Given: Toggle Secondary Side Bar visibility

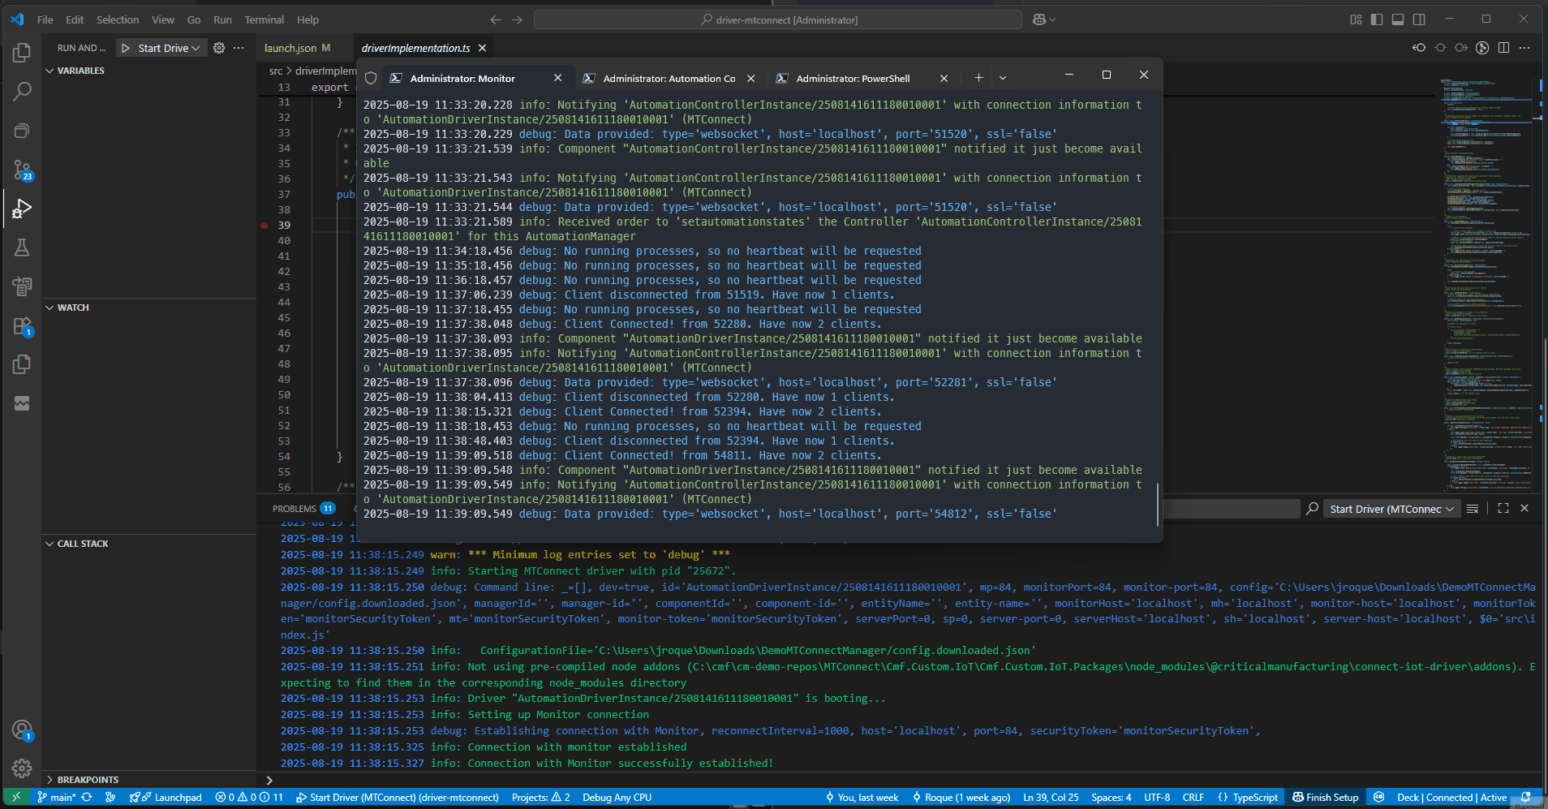Looking at the screenshot, I should point(1419,19).
